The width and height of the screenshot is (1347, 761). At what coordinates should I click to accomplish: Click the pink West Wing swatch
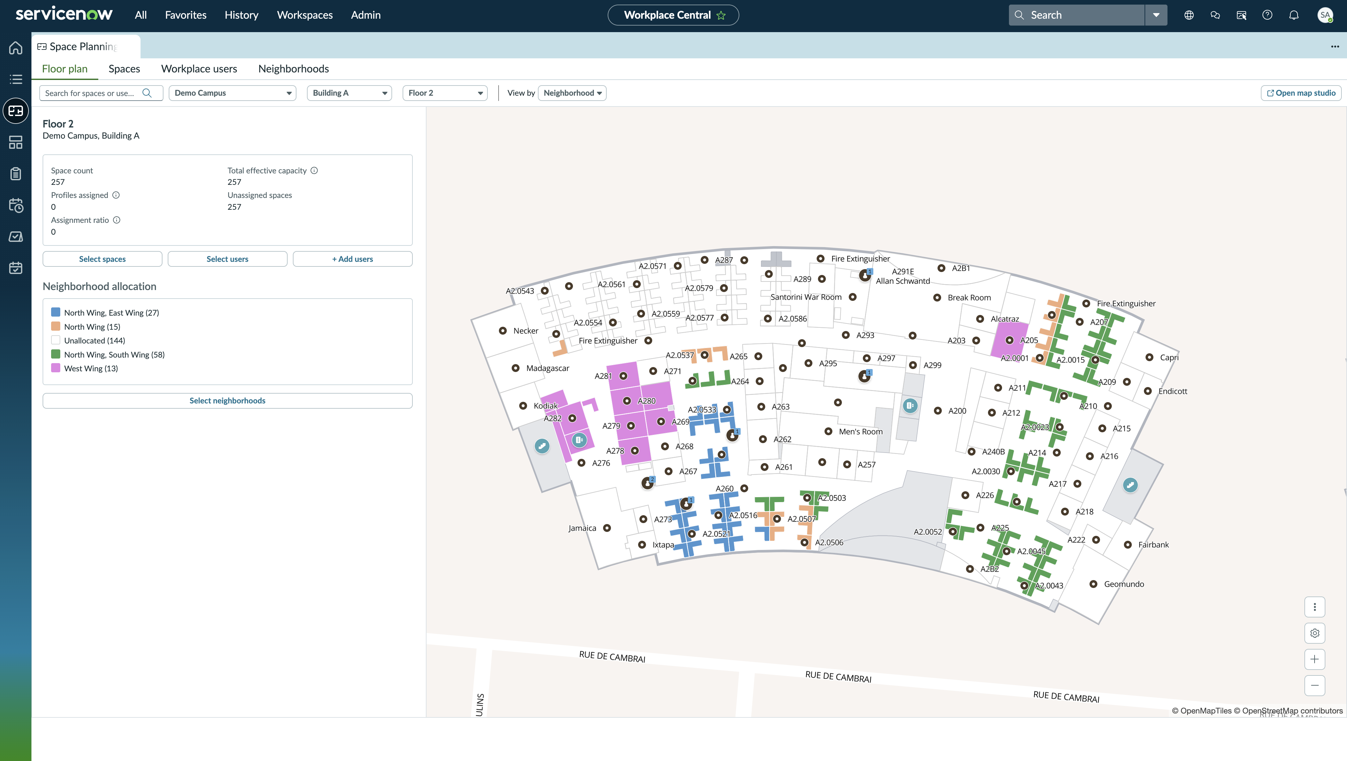[55, 368]
